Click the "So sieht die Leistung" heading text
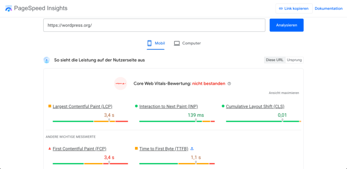 [99, 60]
